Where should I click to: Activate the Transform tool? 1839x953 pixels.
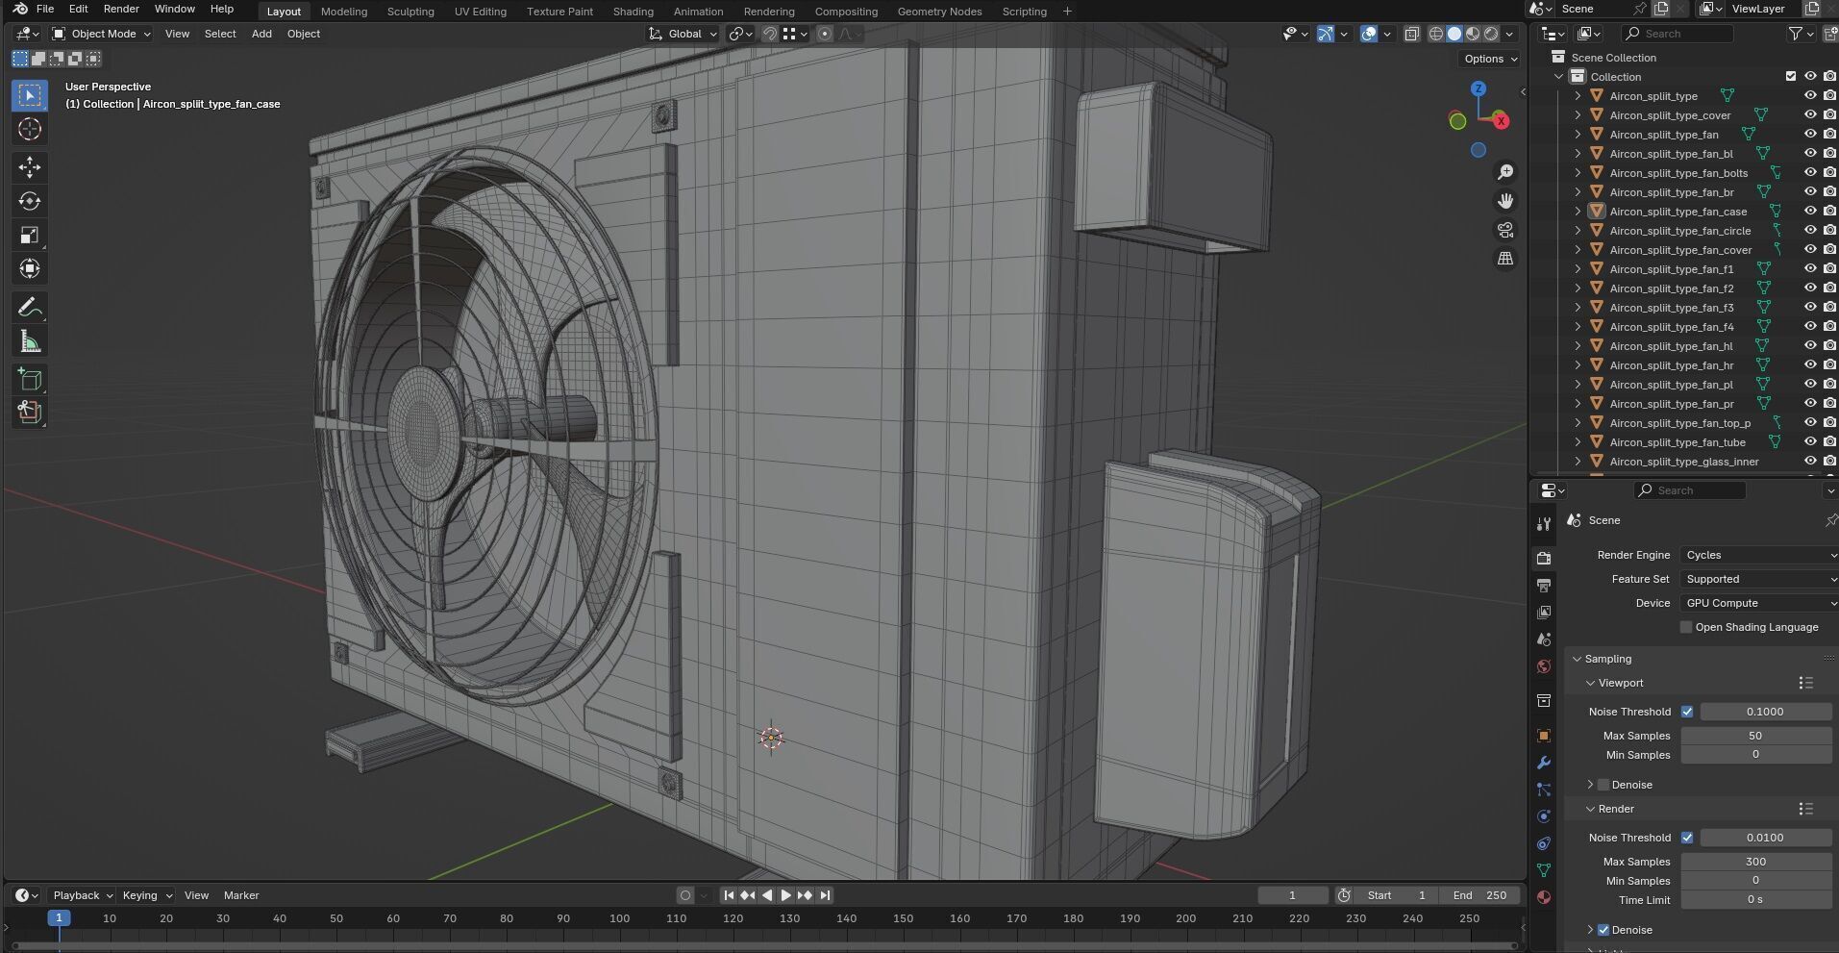pos(30,268)
